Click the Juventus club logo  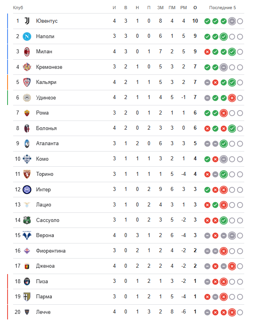coord(27,21)
